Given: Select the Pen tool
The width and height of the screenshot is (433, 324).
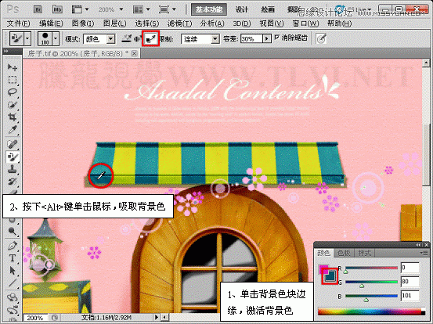Looking at the screenshot, I should pos(13,245).
